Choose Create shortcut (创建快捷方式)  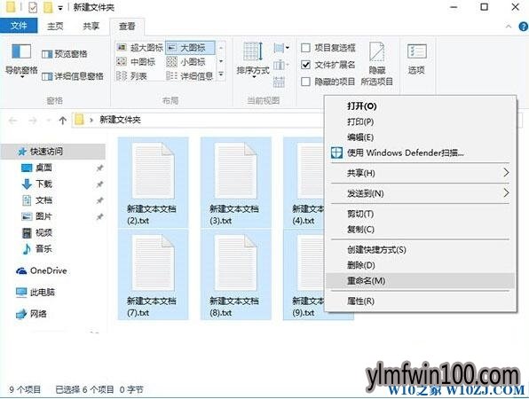point(420,250)
